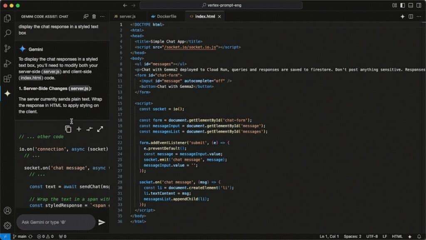Open the Extensions view
Viewport: 426px width, 240px height.
point(7,79)
